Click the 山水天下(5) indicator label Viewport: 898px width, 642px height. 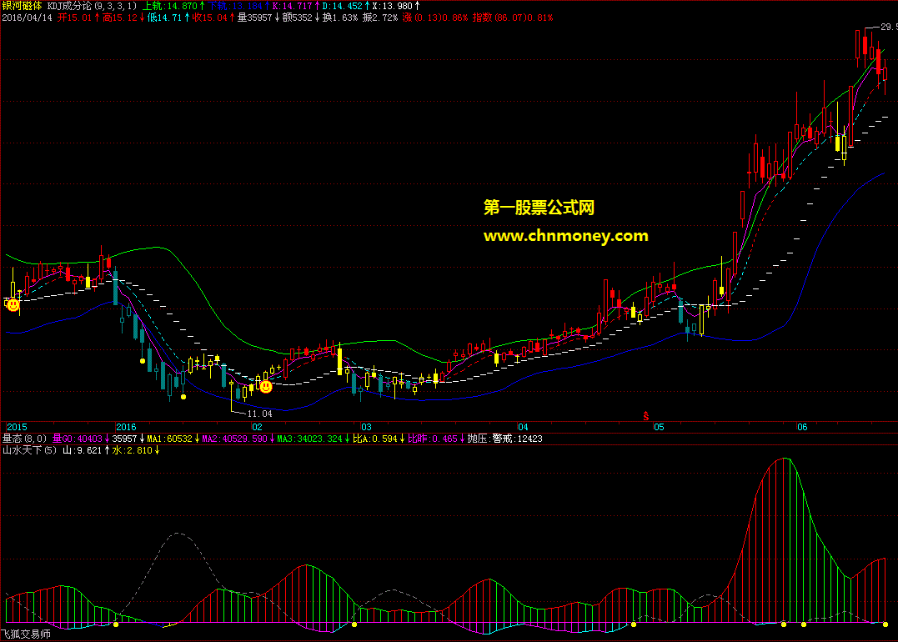point(30,451)
